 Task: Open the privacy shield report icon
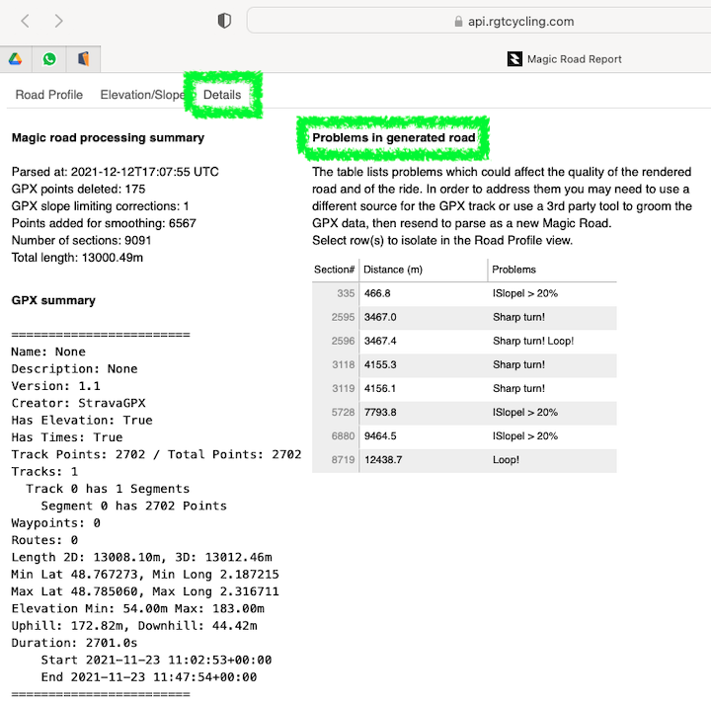point(224,21)
